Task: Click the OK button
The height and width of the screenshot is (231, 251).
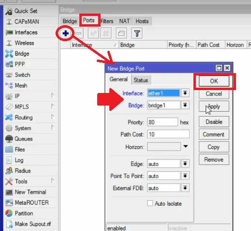Action: 214,81
